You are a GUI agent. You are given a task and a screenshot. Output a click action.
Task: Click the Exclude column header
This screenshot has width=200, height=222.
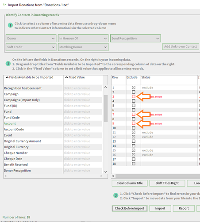click(x=133, y=80)
